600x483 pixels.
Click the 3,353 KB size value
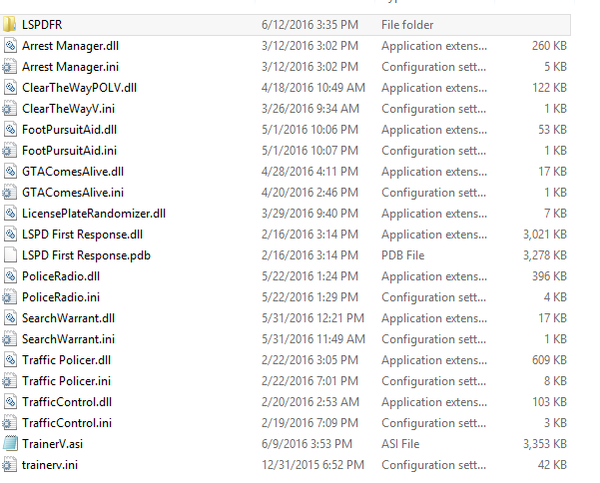[545, 444]
